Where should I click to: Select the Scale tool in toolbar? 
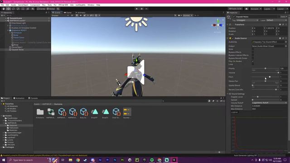(x=18, y=9)
